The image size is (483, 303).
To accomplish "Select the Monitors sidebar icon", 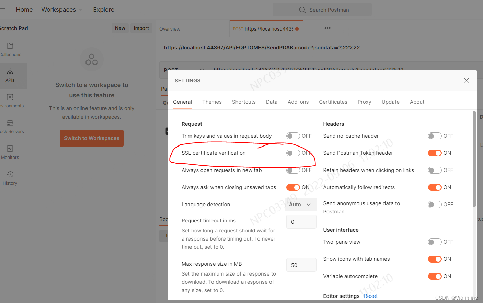I will click(9, 152).
